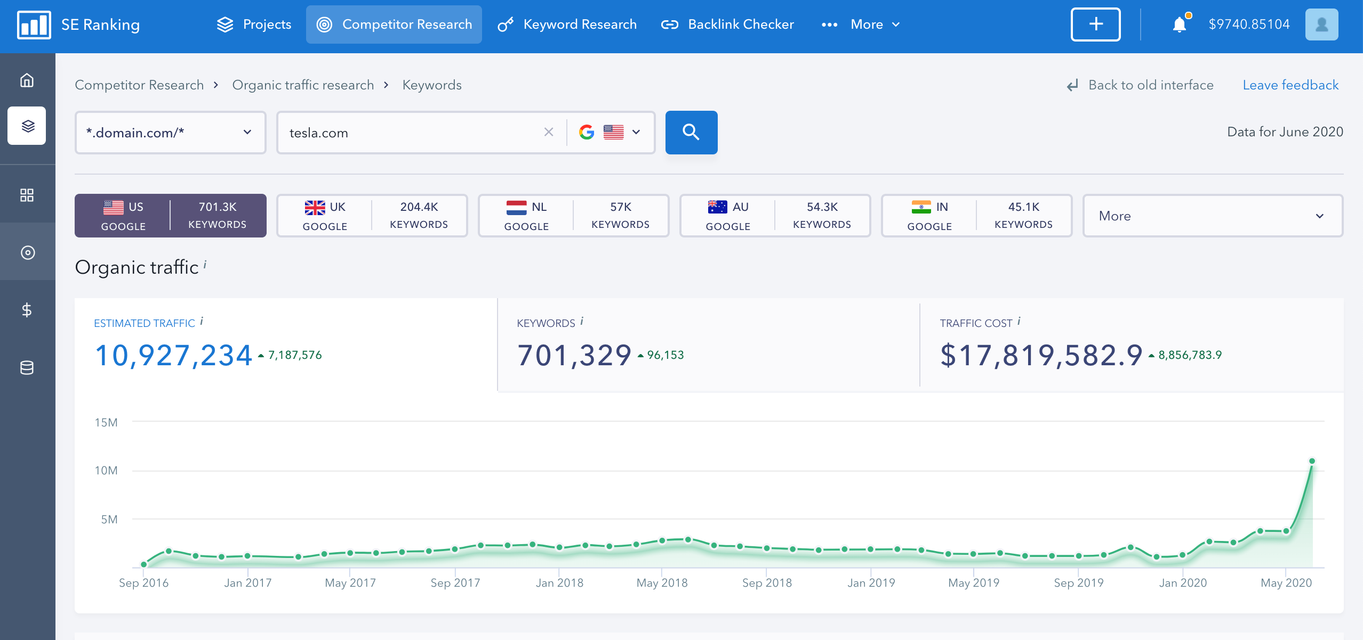Select the NL Google keywords option
Image resolution: width=1363 pixels, height=640 pixels.
pyautogui.click(x=574, y=216)
